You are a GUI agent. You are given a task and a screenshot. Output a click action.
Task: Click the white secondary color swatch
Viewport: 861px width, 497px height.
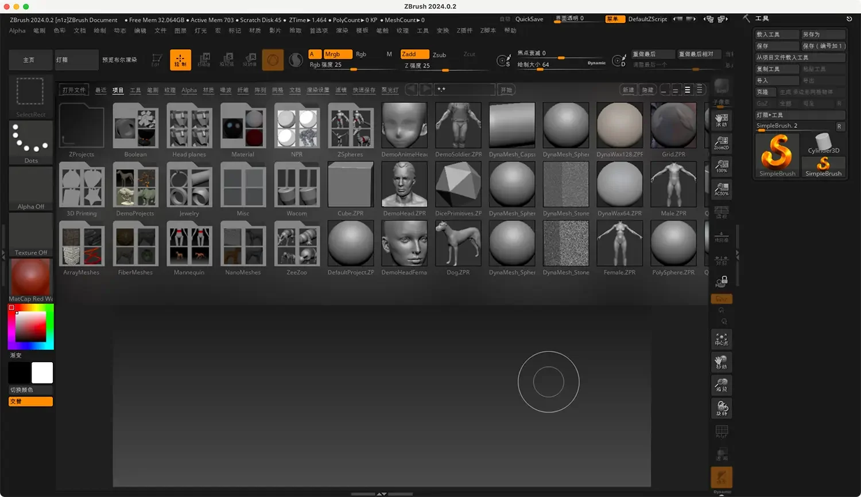click(x=42, y=373)
